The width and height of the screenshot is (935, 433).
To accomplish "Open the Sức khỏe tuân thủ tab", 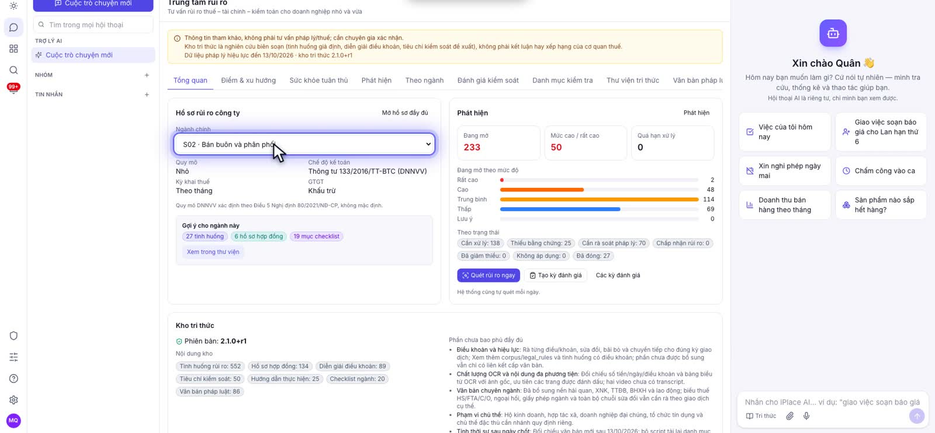I will point(318,81).
